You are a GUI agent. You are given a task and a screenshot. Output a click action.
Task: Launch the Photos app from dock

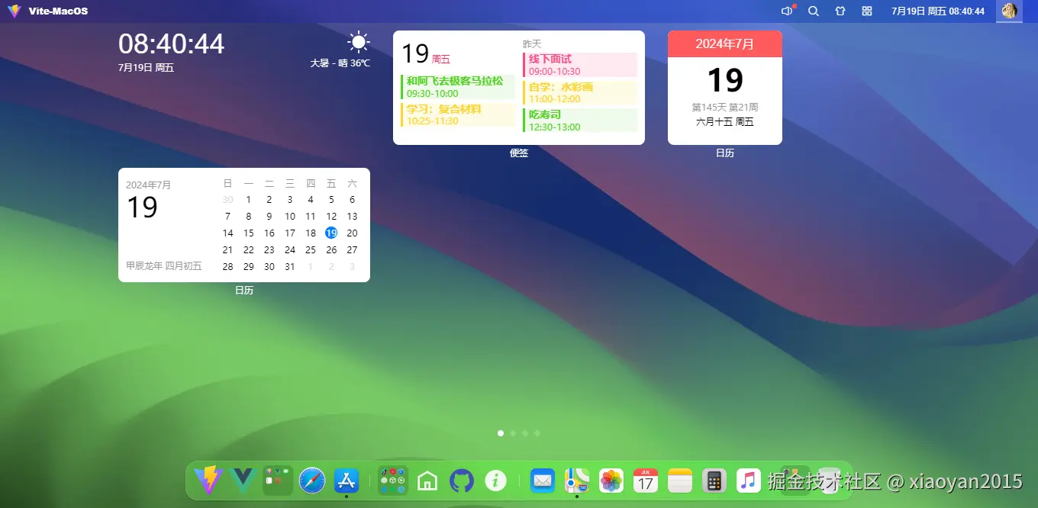[611, 481]
